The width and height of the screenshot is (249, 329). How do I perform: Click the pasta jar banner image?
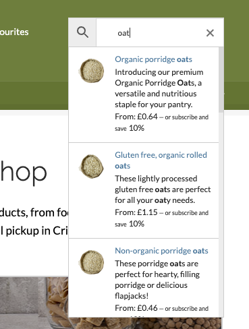(x=34, y=303)
